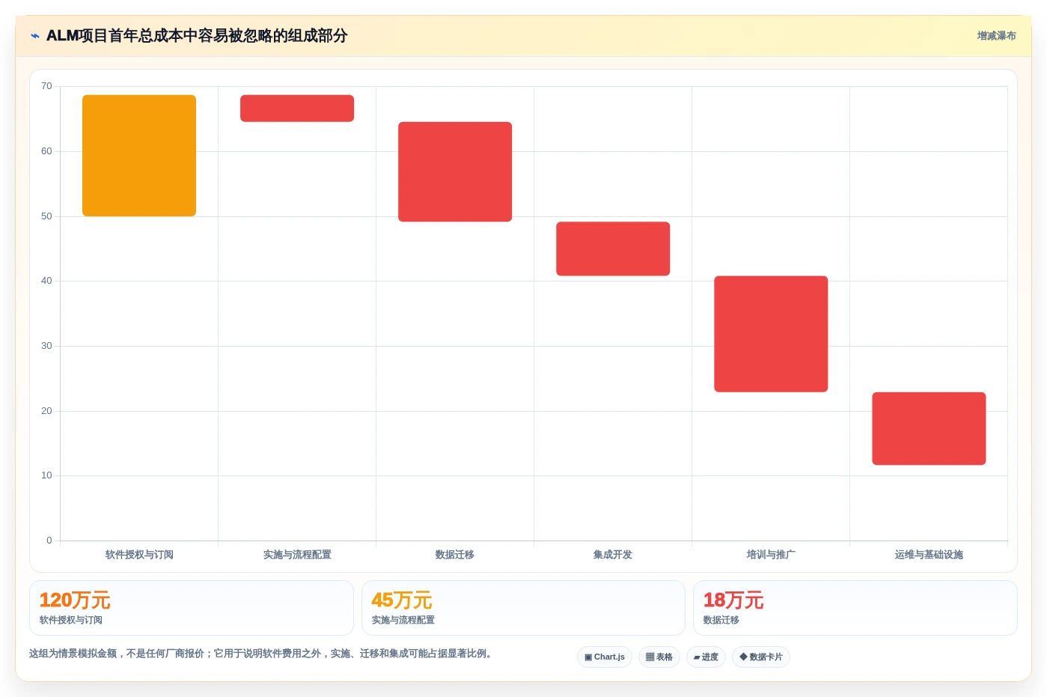
Task: Click the y-axis value 20
Action: [x=46, y=411]
